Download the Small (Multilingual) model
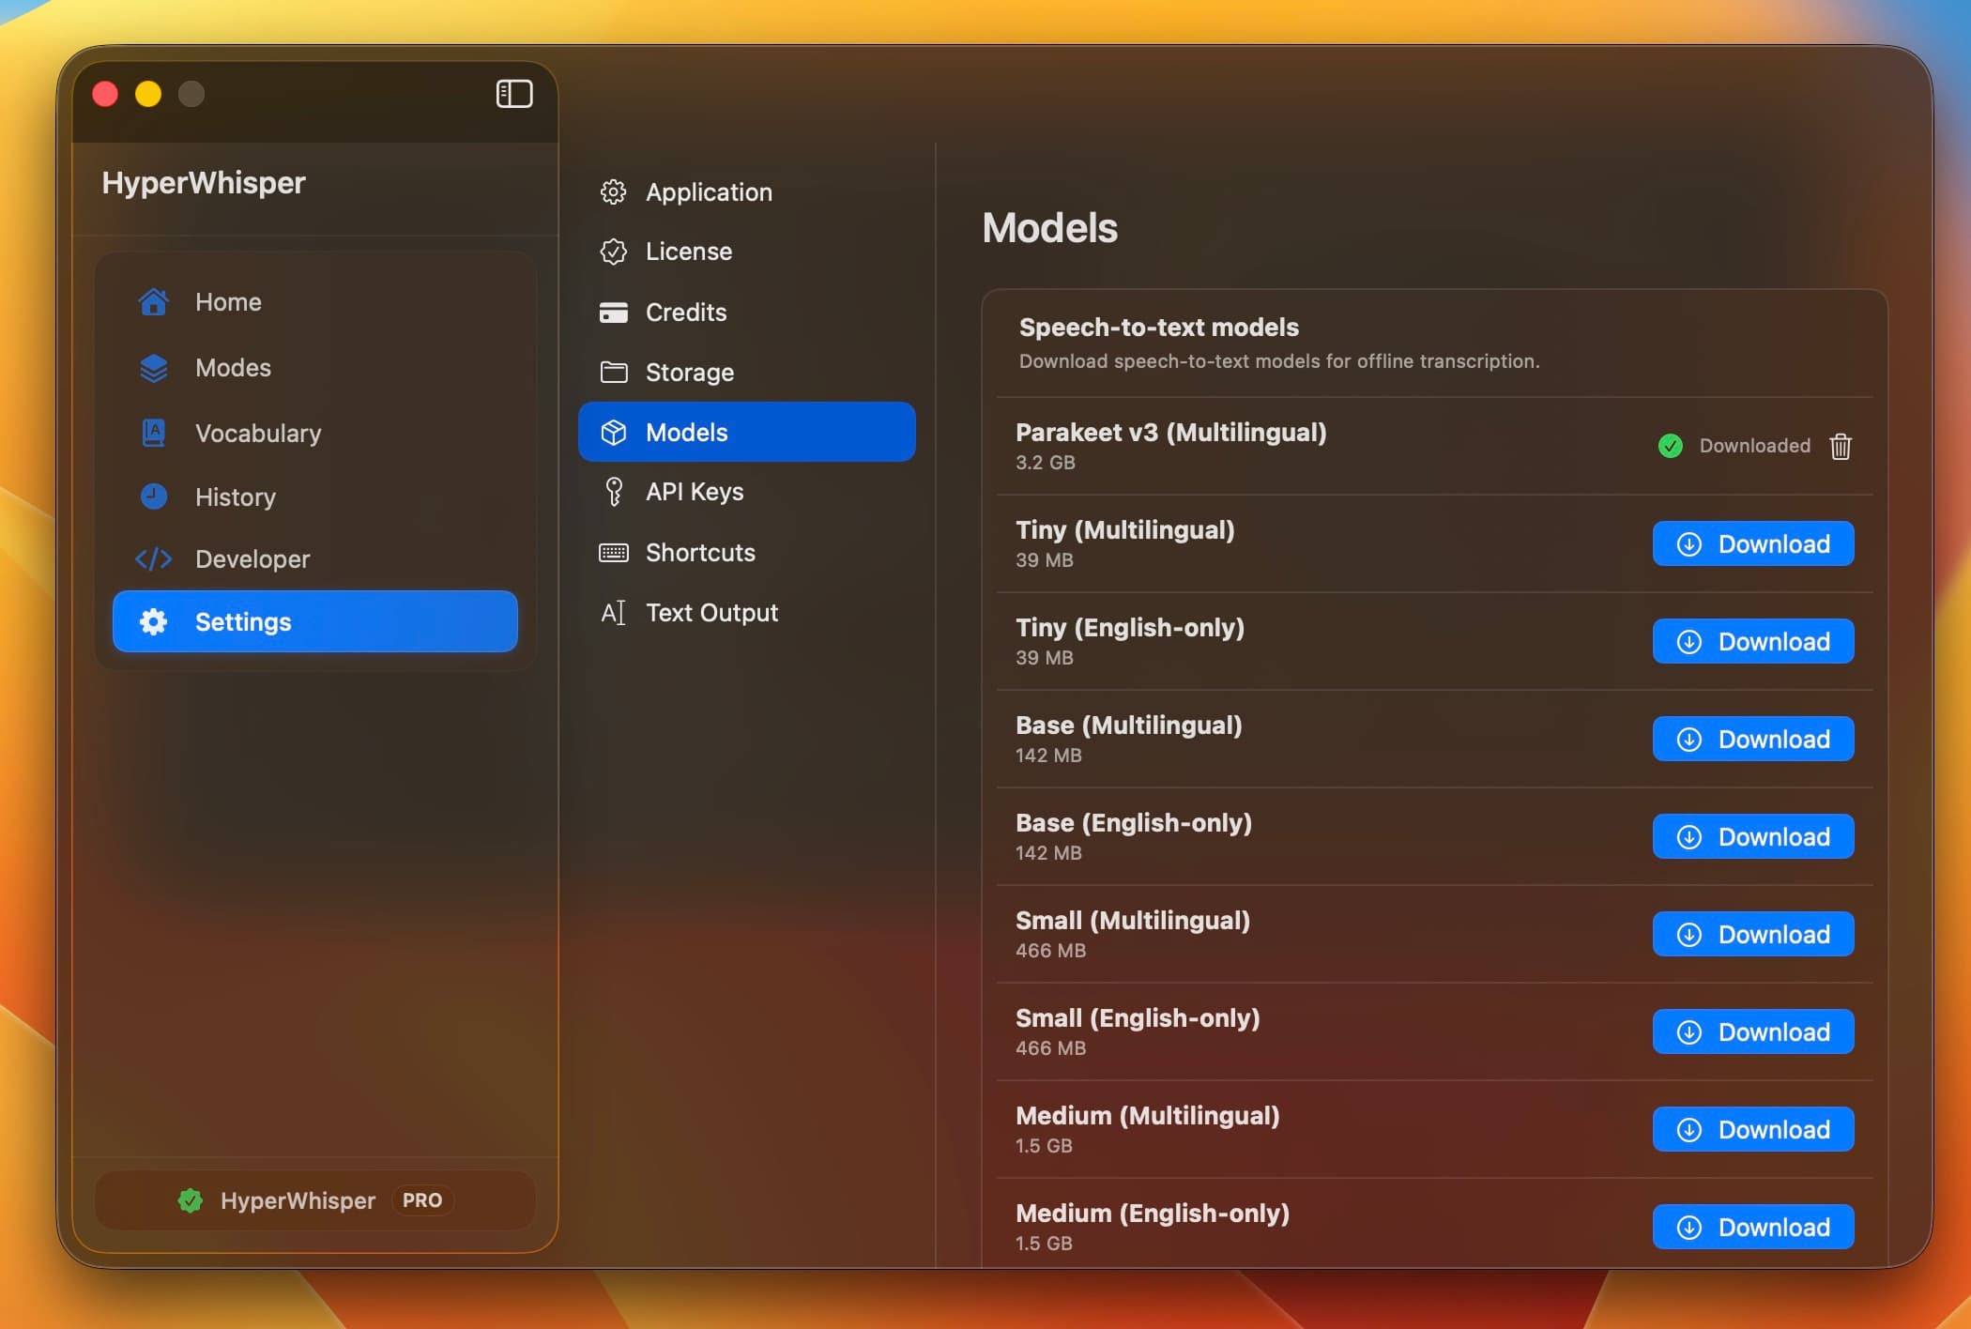This screenshot has height=1329, width=1971. click(x=1752, y=935)
